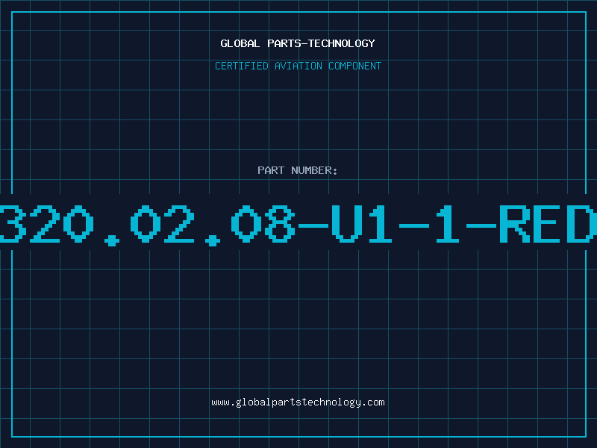Select the CERTIFIED AVIATION COMPONENT subtitle

298,66
